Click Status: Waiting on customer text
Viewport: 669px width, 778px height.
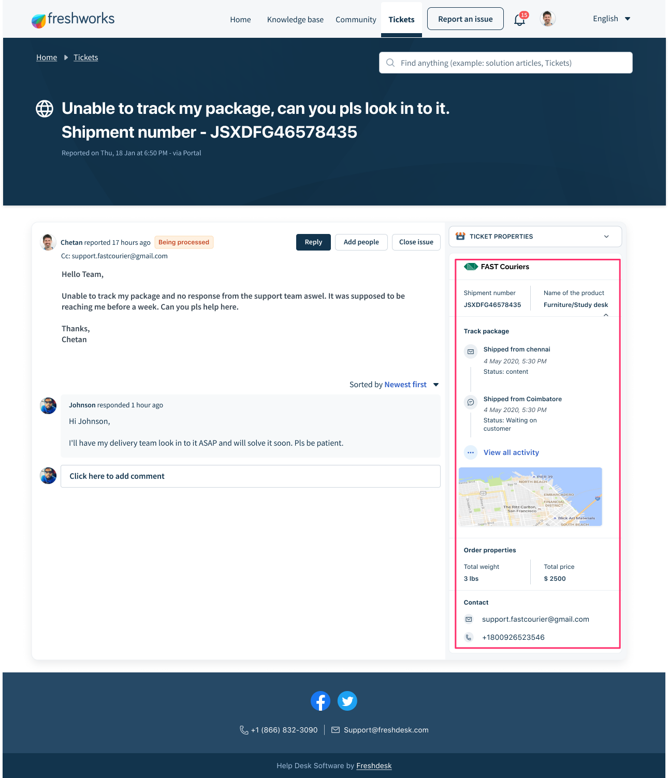tap(510, 424)
